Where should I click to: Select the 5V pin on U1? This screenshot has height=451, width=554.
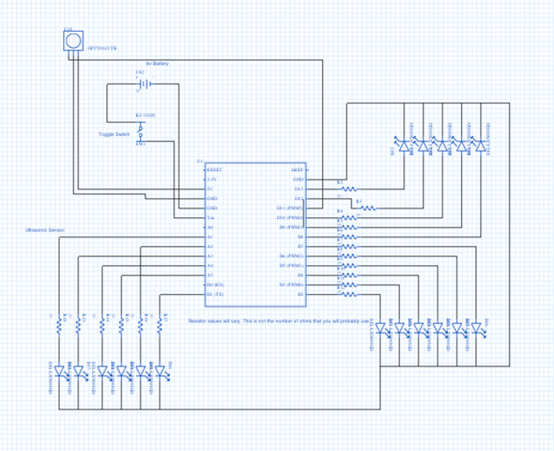[x=211, y=189]
